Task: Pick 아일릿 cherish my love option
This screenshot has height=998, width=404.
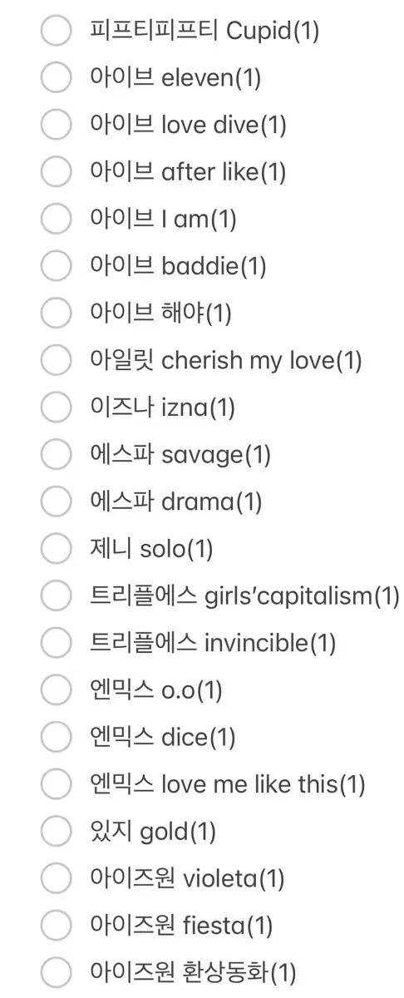Action: 57,361
